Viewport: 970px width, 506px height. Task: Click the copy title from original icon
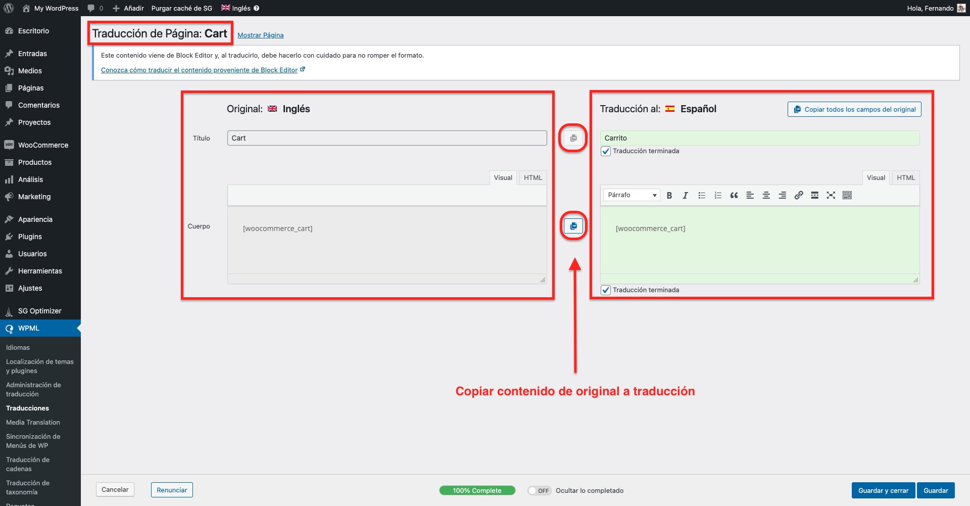(573, 138)
